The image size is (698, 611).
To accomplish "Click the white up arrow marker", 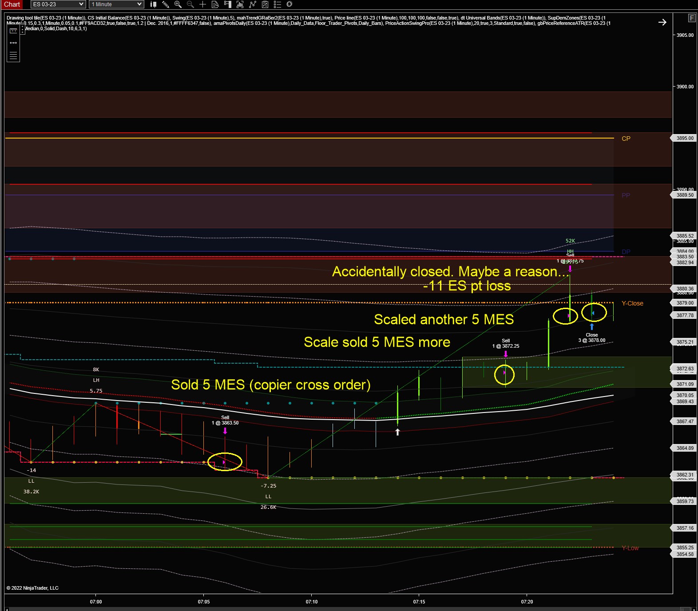I will (397, 432).
